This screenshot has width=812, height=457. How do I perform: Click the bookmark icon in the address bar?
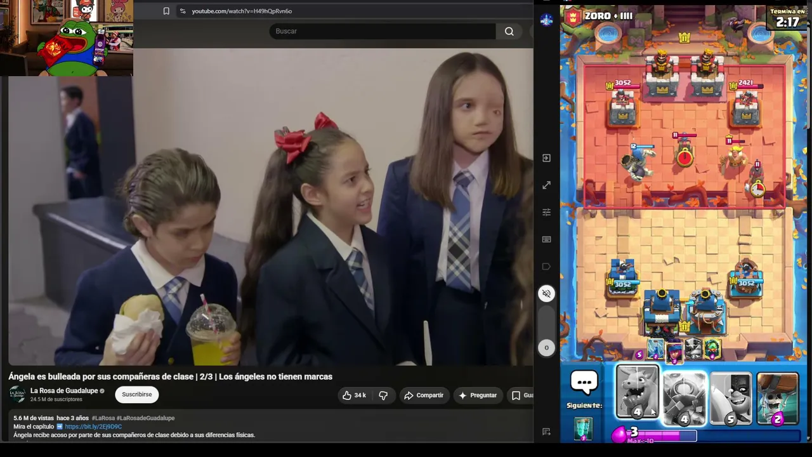tap(166, 11)
